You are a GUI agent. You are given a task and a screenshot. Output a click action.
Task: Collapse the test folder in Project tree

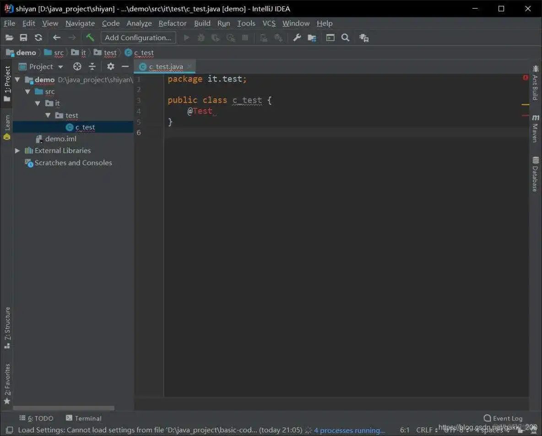[x=48, y=115]
